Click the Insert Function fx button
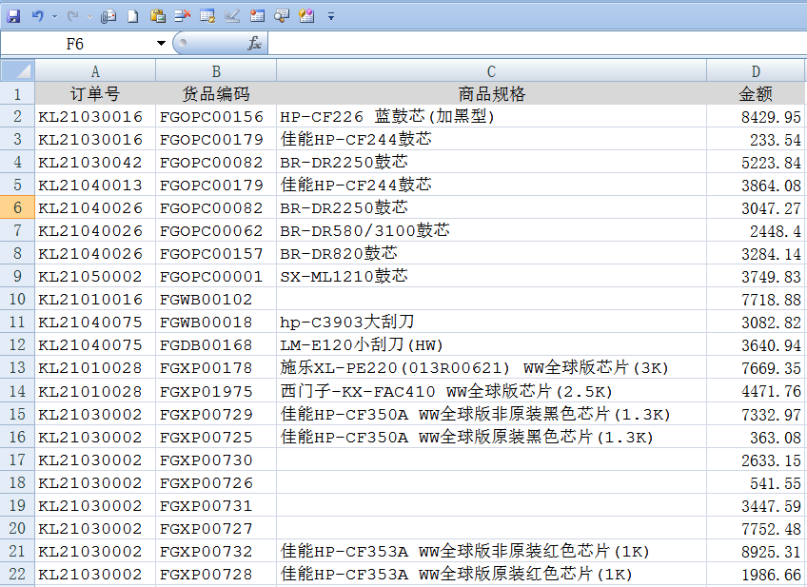This screenshot has width=807, height=587. pos(255,43)
